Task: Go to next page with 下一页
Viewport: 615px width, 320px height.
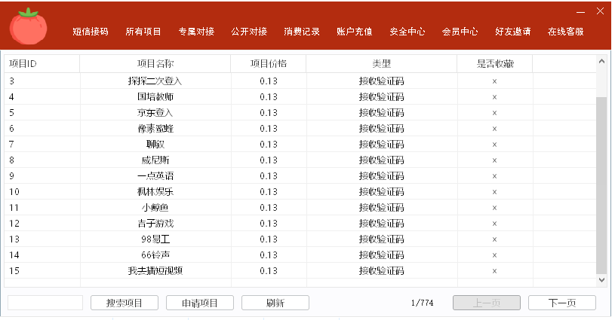Action: click(562, 303)
